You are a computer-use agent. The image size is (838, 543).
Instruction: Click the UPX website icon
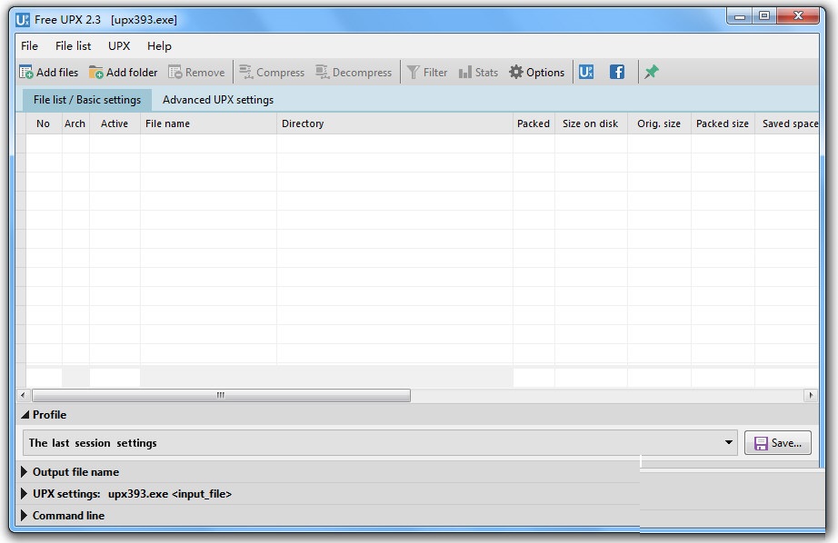tap(585, 71)
